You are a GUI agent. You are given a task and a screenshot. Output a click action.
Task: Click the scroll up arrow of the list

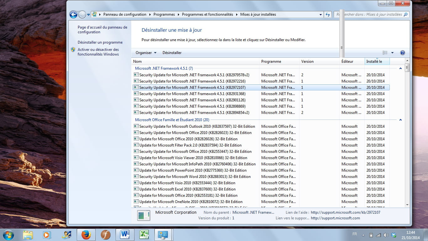pos(407,61)
